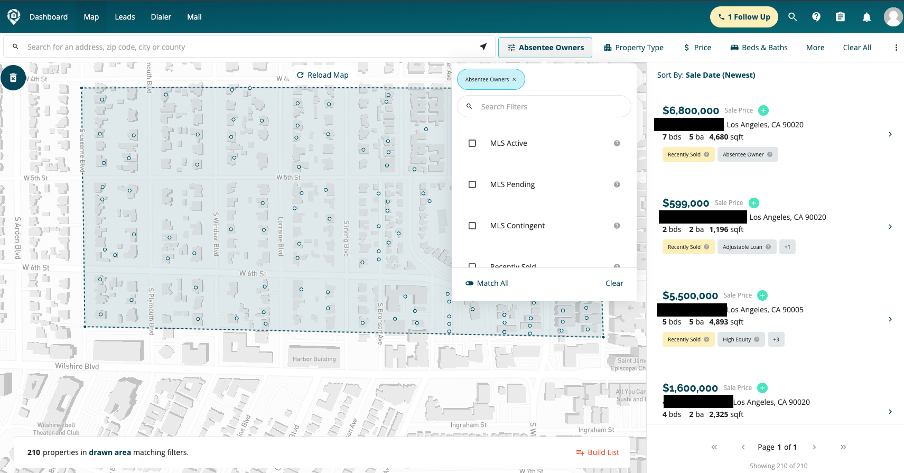The width and height of the screenshot is (904, 473).
Task: Click the user profile avatar
Action: [x=892, y=17]
